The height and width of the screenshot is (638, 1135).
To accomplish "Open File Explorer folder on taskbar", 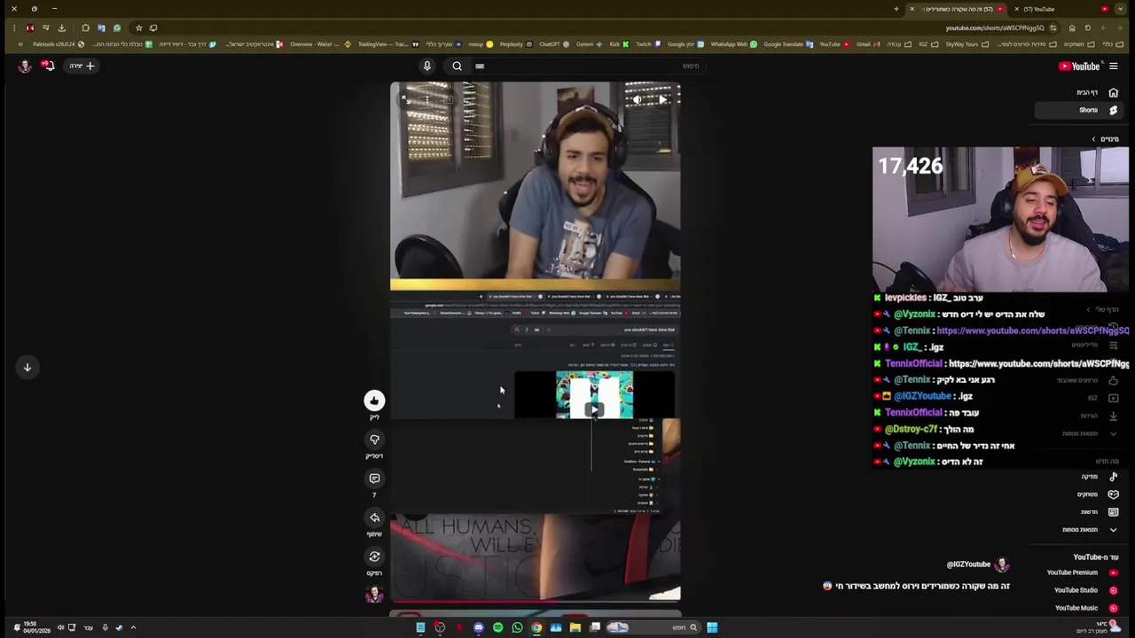I will [575, 627].
